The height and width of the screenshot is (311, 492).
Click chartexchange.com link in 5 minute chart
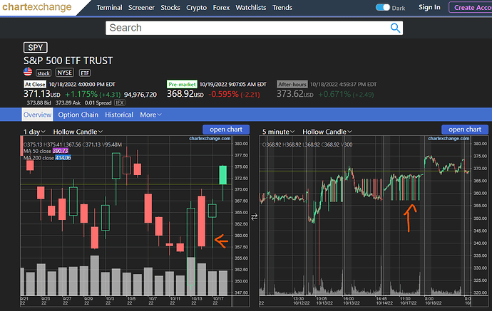(x=449, y=139)
